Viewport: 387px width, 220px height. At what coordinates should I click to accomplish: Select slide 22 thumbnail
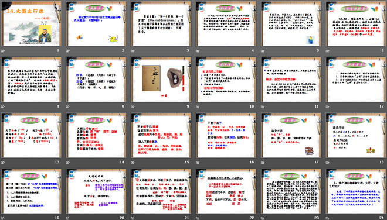click(226, 191)
